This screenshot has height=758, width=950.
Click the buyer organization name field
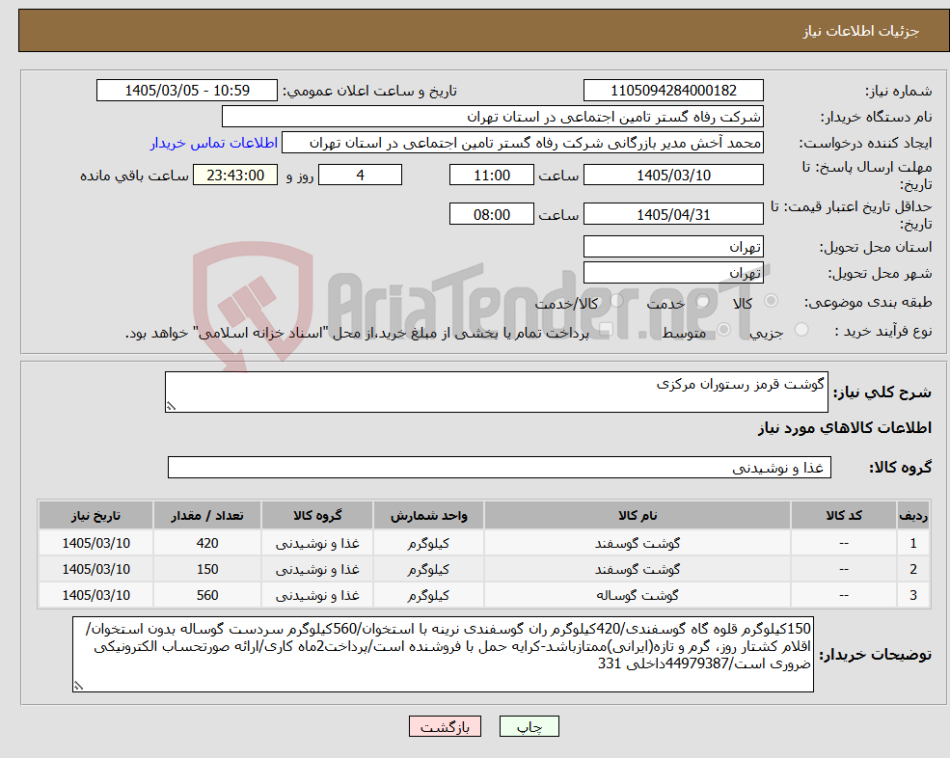coord(493,117)
